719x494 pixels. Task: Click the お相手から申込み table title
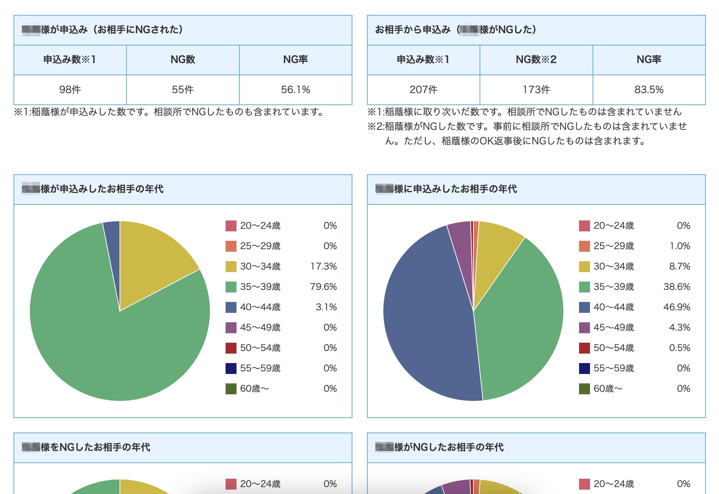point(456,29)
